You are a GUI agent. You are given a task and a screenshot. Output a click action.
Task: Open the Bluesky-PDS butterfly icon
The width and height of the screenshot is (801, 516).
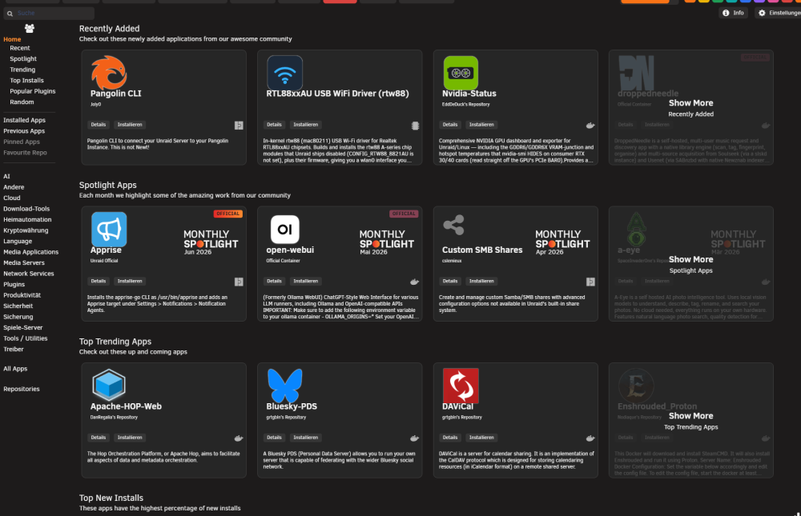(284, 386)
